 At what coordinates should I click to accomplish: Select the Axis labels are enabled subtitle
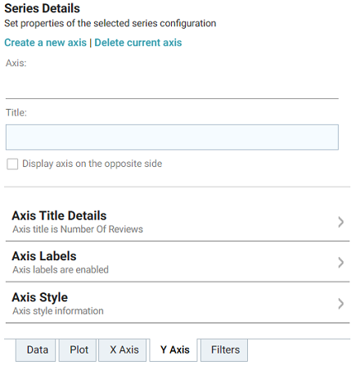(x=61, y=269)
